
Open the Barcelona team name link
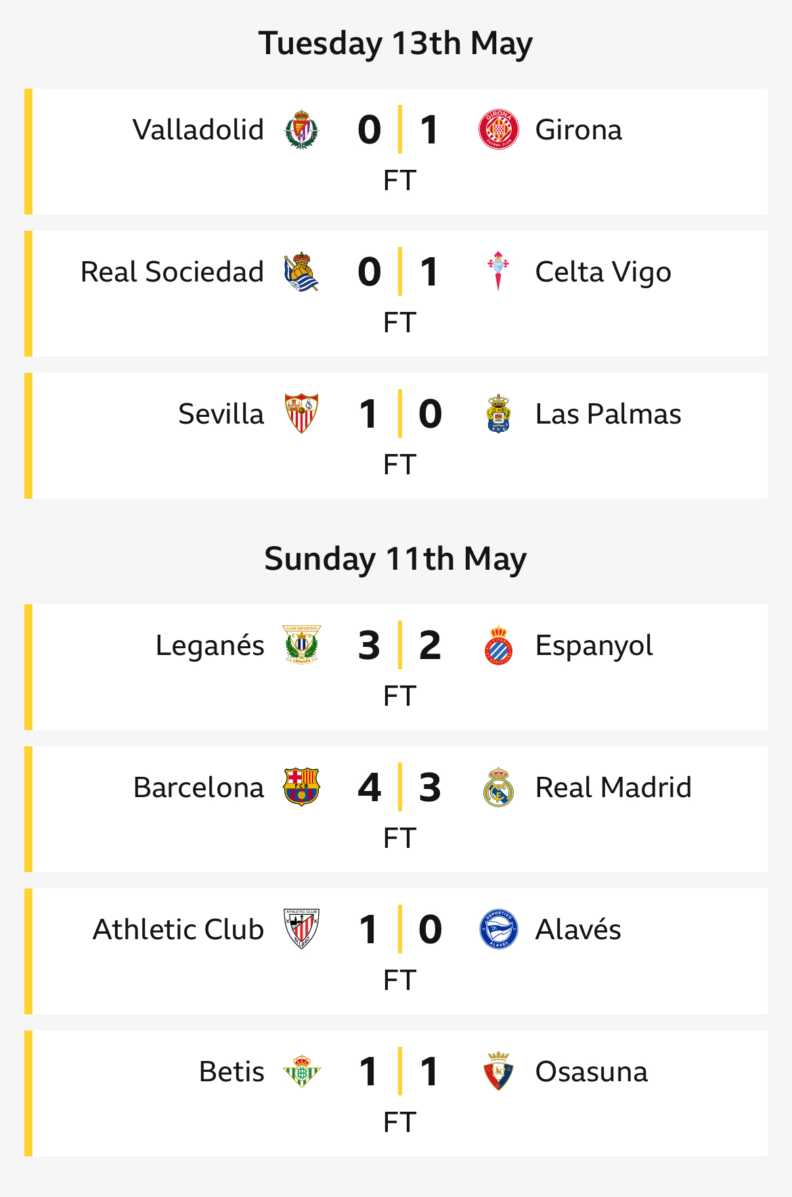pyautogui.click(x=198, y=788)
